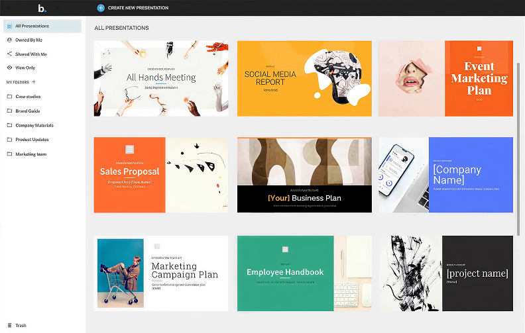Viewport: 525px width, 333px height.
Task: Click Create New Presentation text
Action: (x=138, y=8)
